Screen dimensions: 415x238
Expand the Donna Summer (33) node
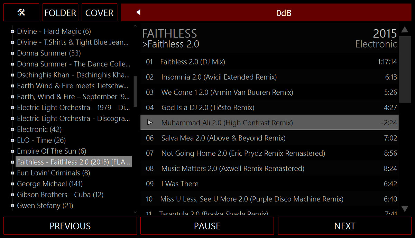click(12, 53)
